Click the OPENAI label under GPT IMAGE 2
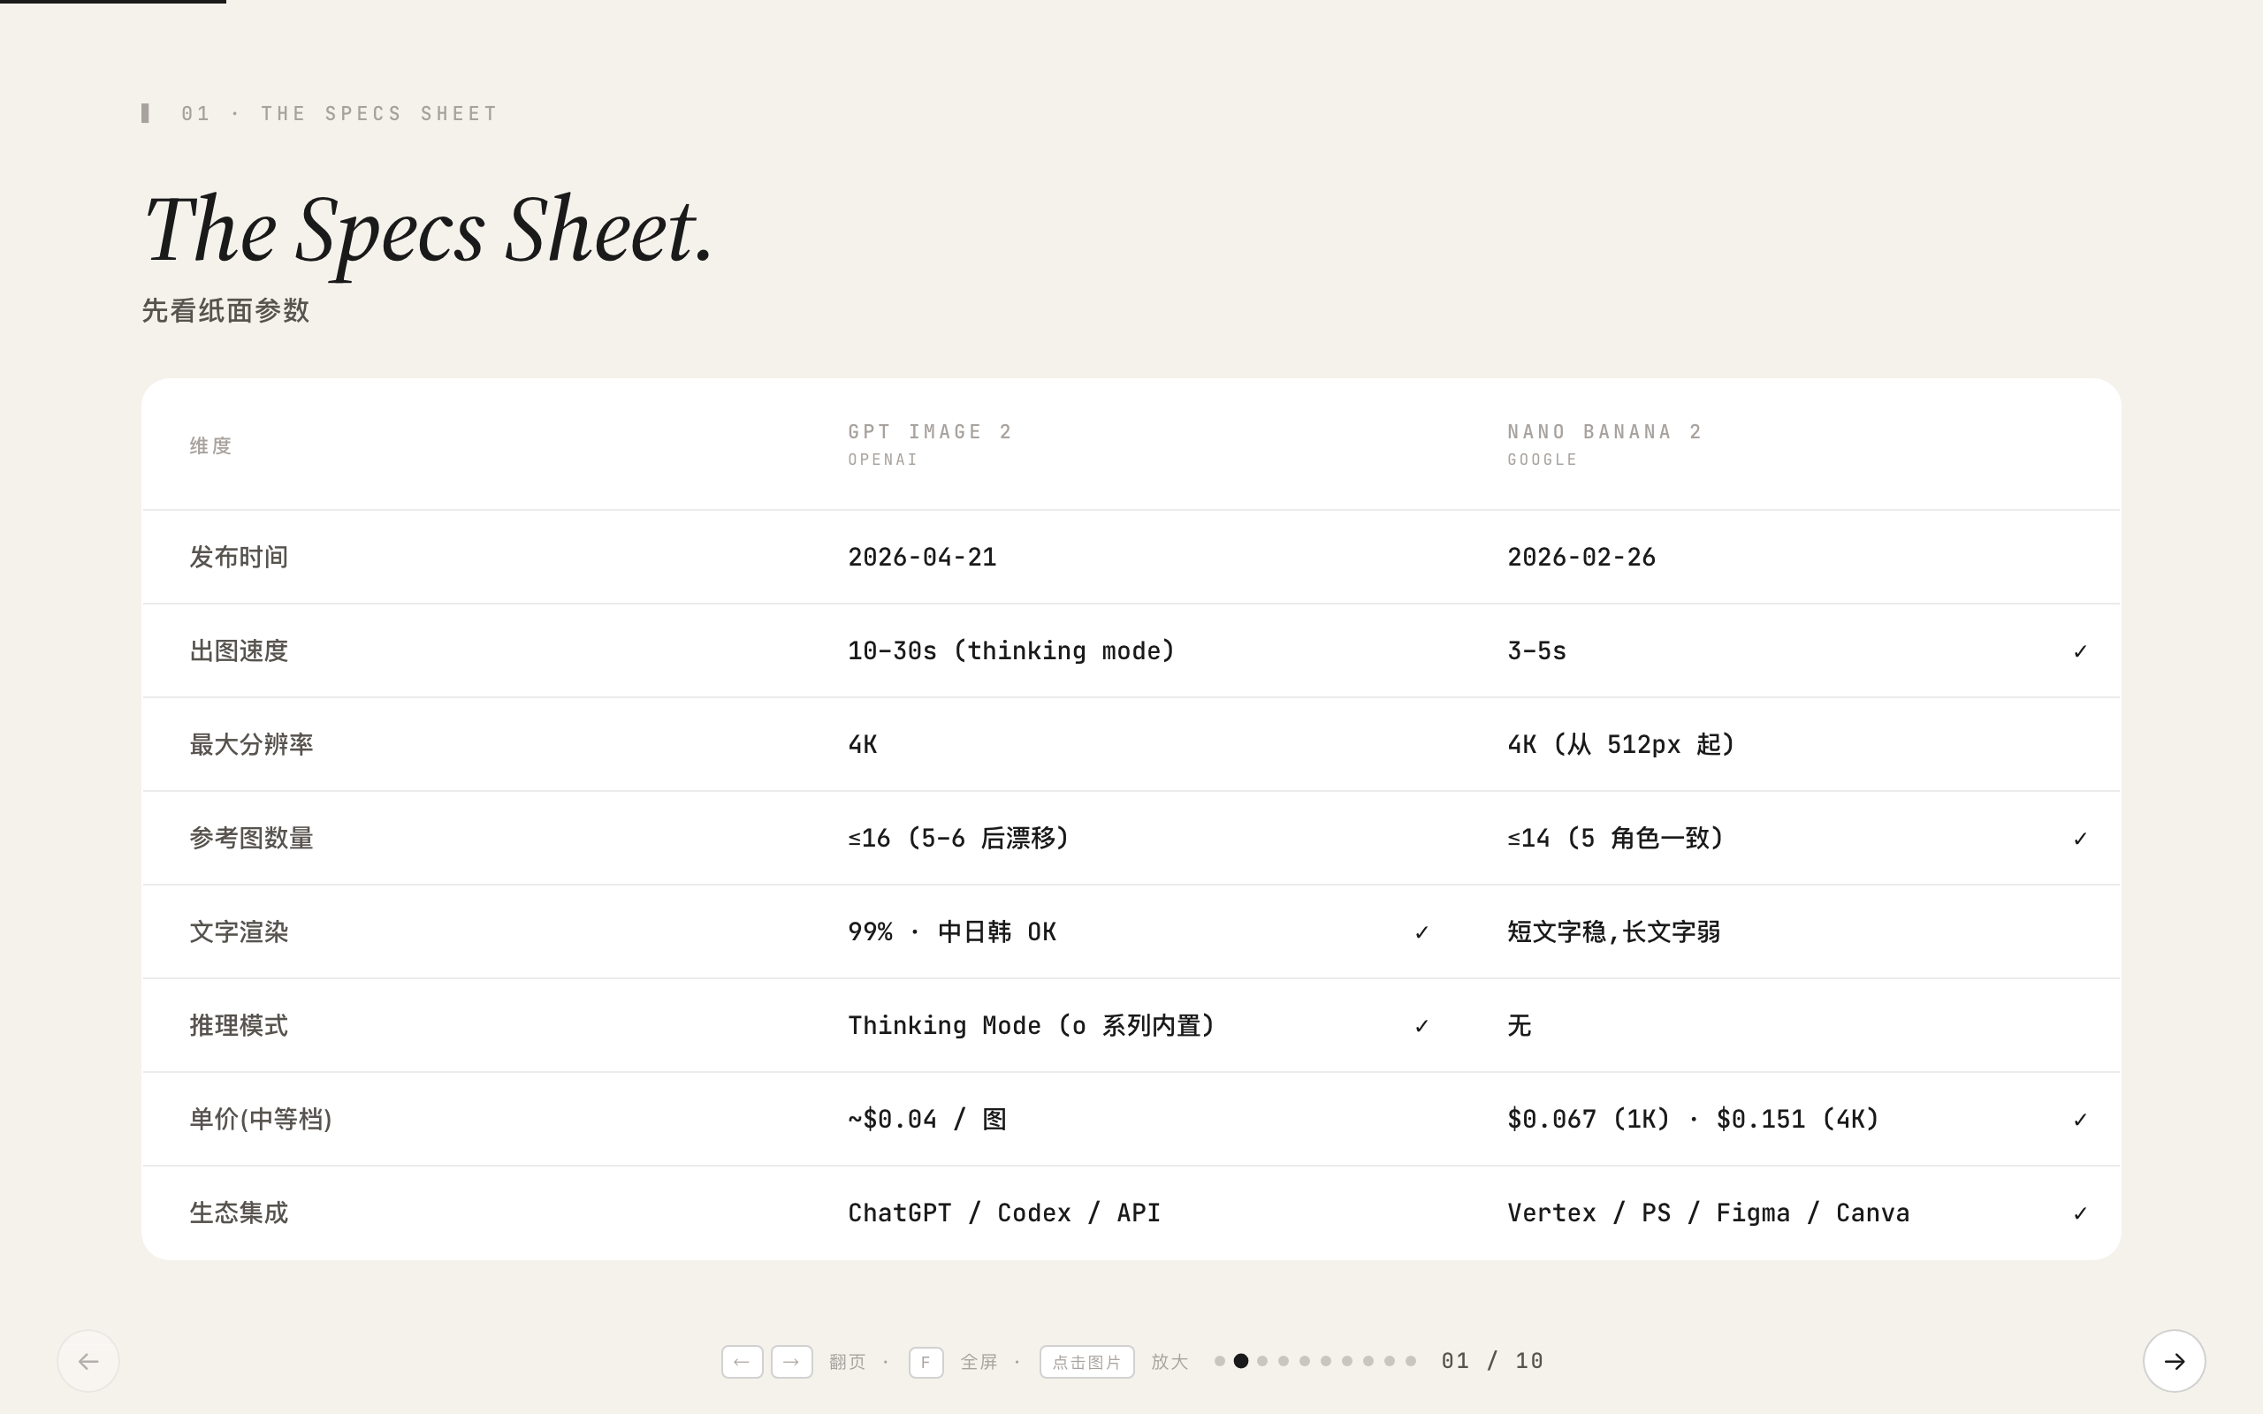 (883, 460)
